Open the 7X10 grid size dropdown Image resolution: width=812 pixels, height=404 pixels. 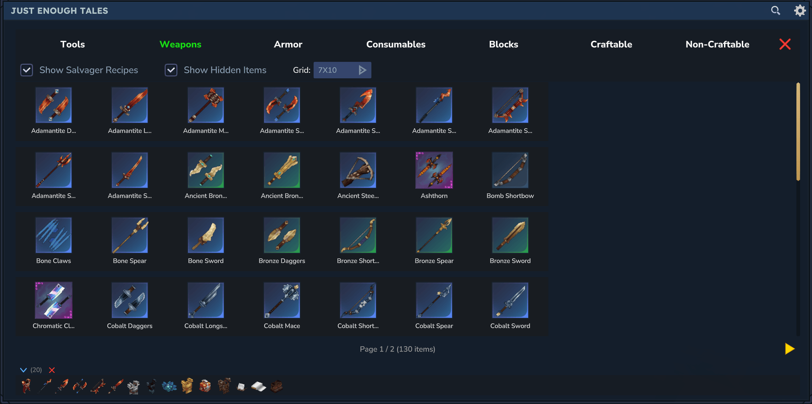(x=342, y=70)
